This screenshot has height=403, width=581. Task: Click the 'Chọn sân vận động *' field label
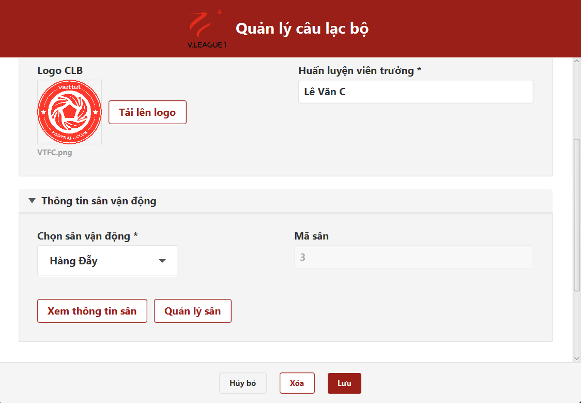[87, 236]
